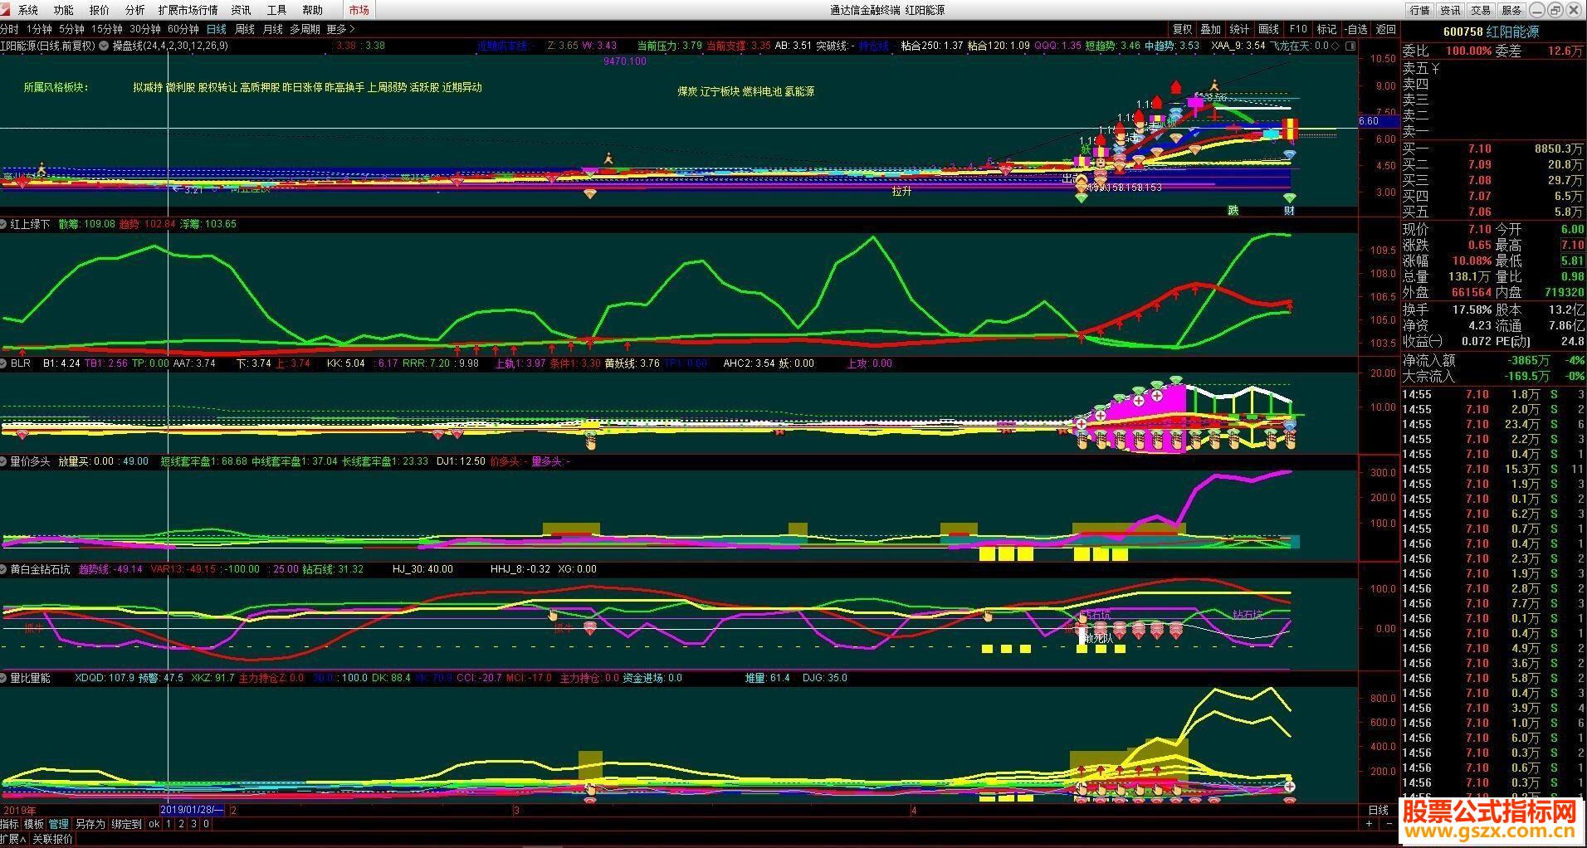The width and height of the screenshot is (1587, 848).
Task: Click the 模板 bottom tab
Action: pos(34,824)
